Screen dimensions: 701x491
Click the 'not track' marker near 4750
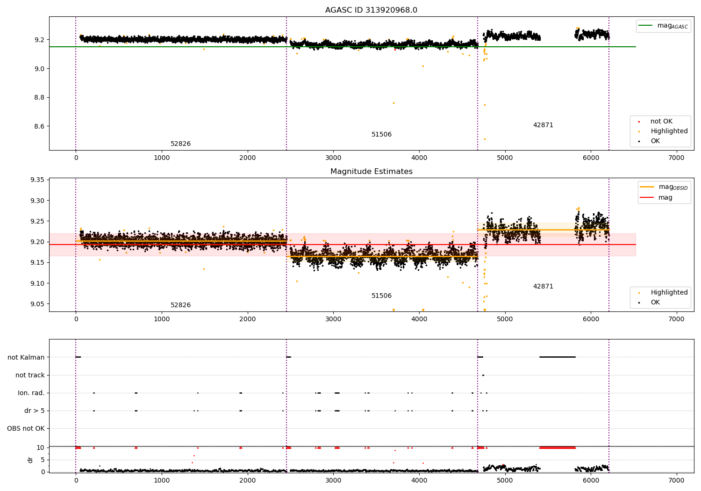[x=483, y=375]
